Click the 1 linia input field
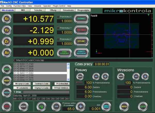Image resolution: width=155 pixels, height=113 pixels. click(x=46, y=92)
